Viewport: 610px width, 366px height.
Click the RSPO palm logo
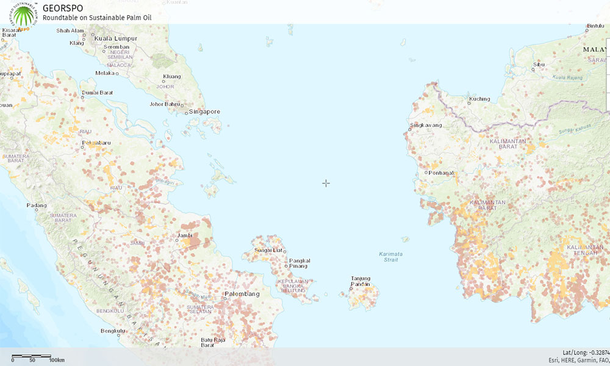click(23, 16)
